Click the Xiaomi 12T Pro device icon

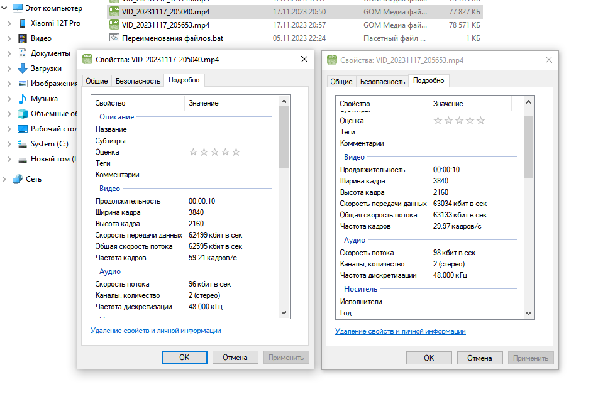pyautogui.click(x=23, y=23)
